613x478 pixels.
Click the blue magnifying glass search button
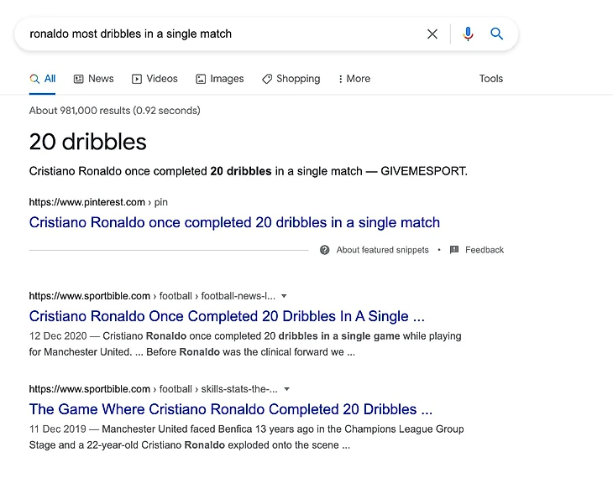click(497, 34)
